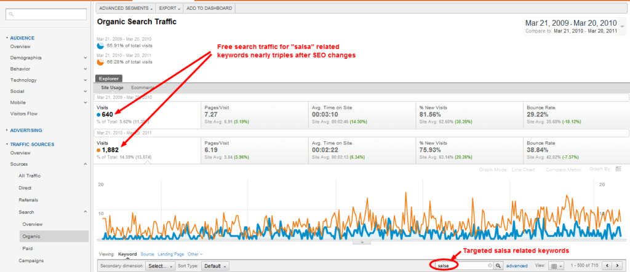Open the Secondary dimension Select dropdown
Screen dimensions: 630x272
[161, 266]
